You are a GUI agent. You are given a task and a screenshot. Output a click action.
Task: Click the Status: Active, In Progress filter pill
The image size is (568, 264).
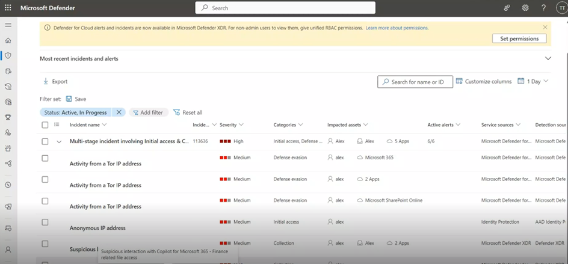tap(75, 112)
